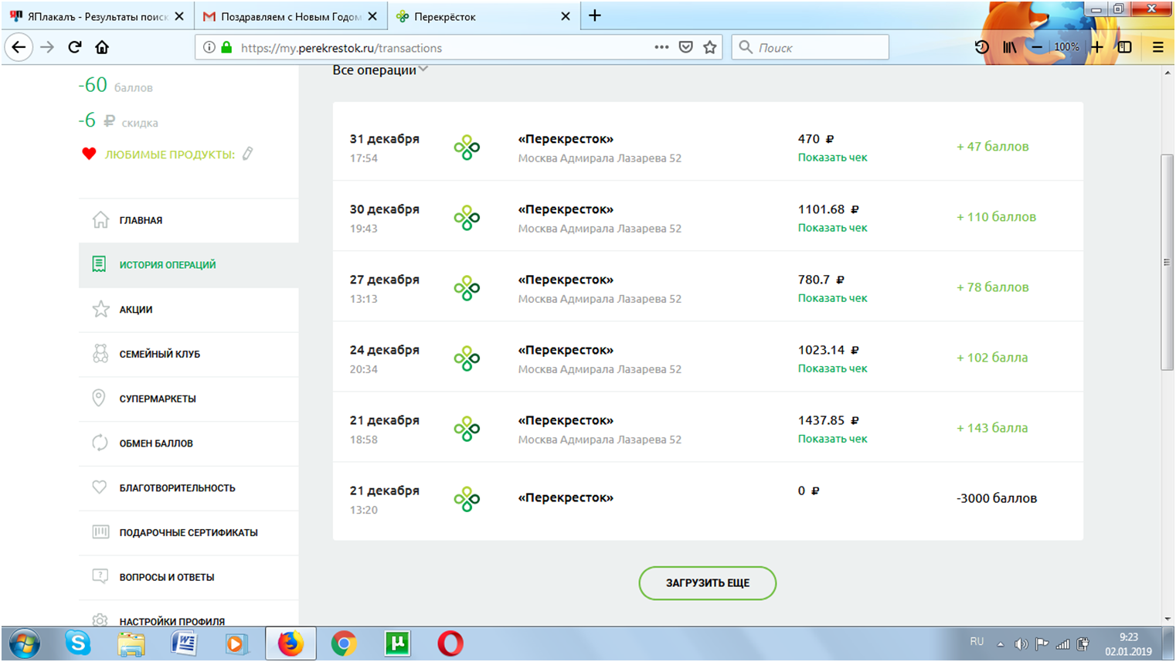Click the volume speaker tray icon
The image size is (1176, 662).
(x=1021, y=643)
